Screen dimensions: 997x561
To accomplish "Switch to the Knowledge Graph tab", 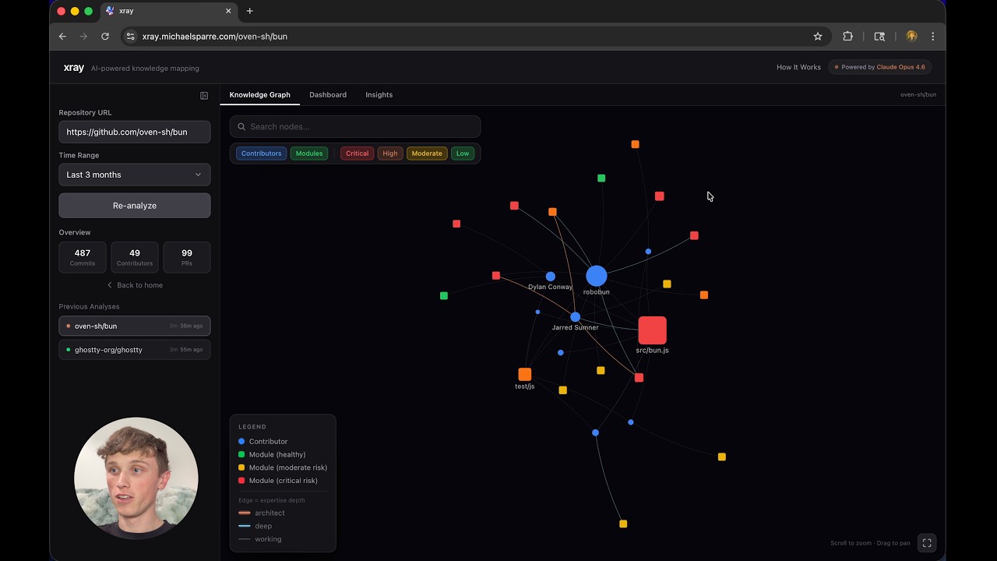I will coord(259,94).
